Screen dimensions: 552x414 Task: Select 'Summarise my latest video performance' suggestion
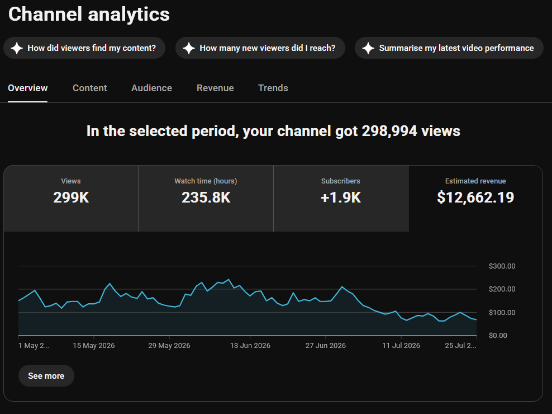[x=449, y=48]
